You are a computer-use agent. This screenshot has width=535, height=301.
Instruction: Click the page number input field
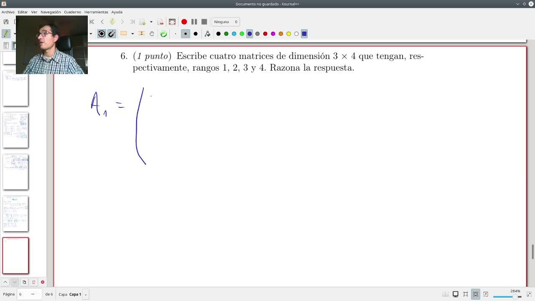29,294
